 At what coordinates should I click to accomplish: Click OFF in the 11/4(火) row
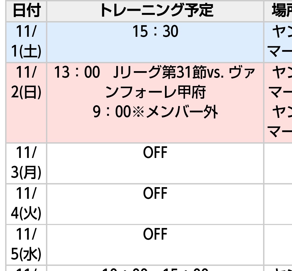155,194
